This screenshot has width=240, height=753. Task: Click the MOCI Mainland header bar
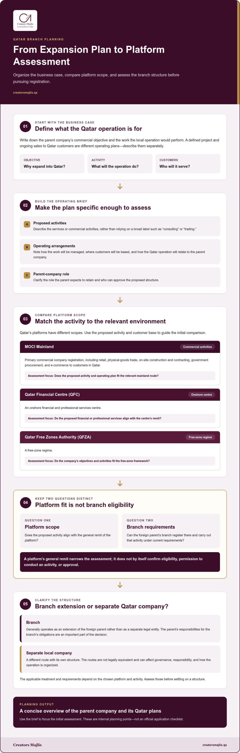tap(120, 347)
